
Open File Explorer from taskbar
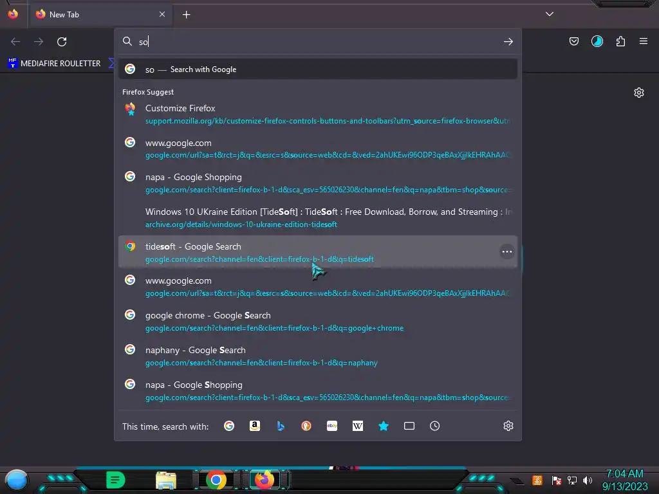pyautogui.click(x=166, y=480)
